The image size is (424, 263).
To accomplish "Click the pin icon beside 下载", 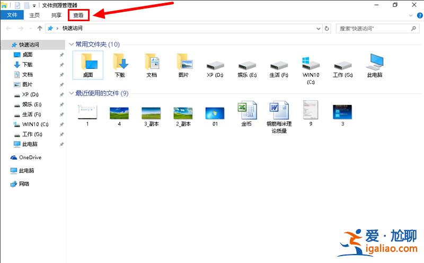I will tap(61, 65).
